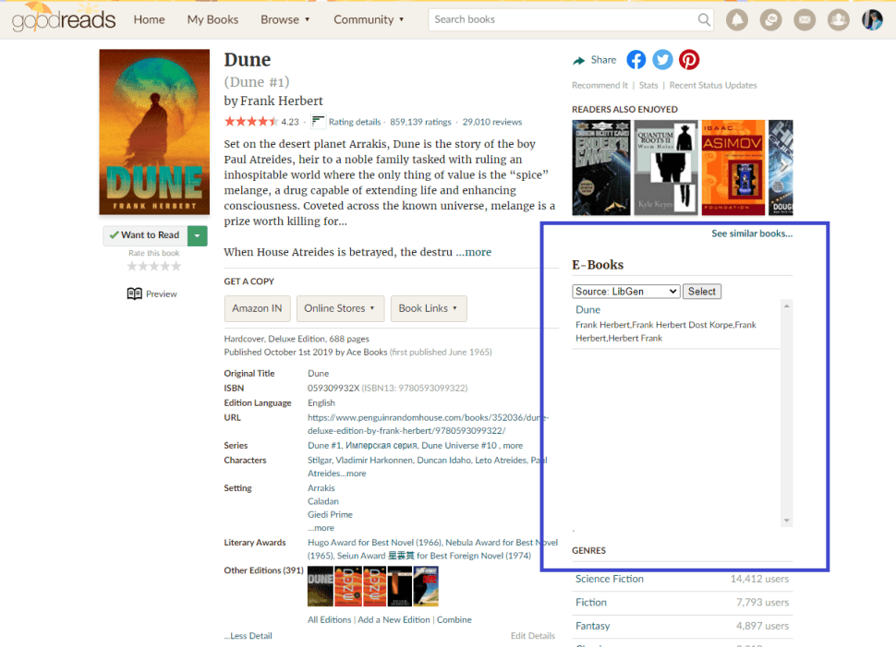Click the Combine editions link

tap(454, 619)
